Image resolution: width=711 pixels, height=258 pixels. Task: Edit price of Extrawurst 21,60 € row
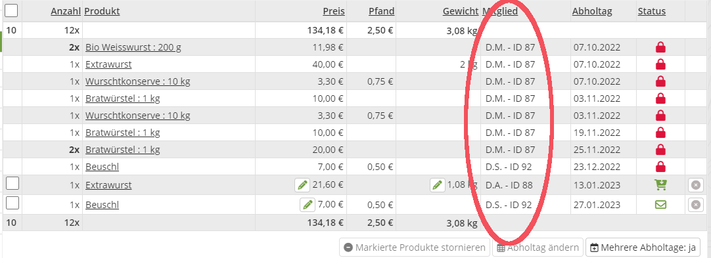[302, 185]
